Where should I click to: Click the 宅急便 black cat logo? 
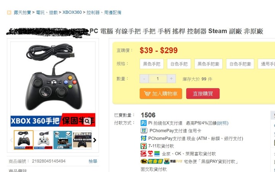[x=152, y=161]
